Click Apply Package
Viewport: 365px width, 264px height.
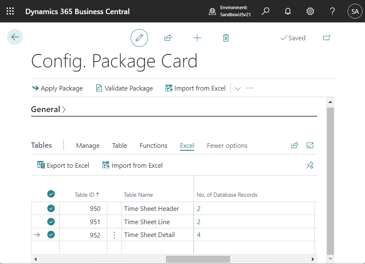click(58, 88)
